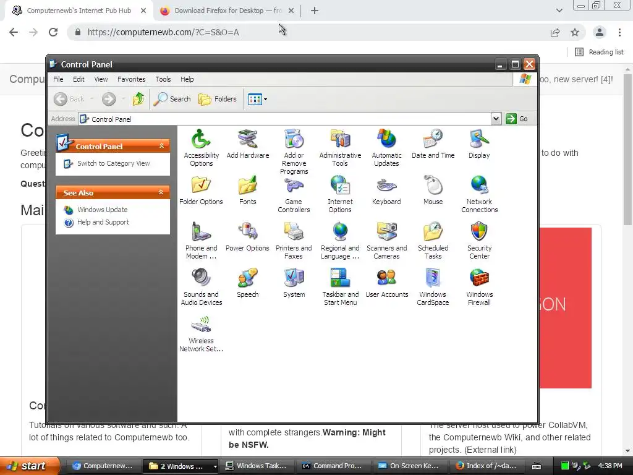Open Game Controllers icon
The width and height of the screenshot is (633, 475).
tap(294, 194)
